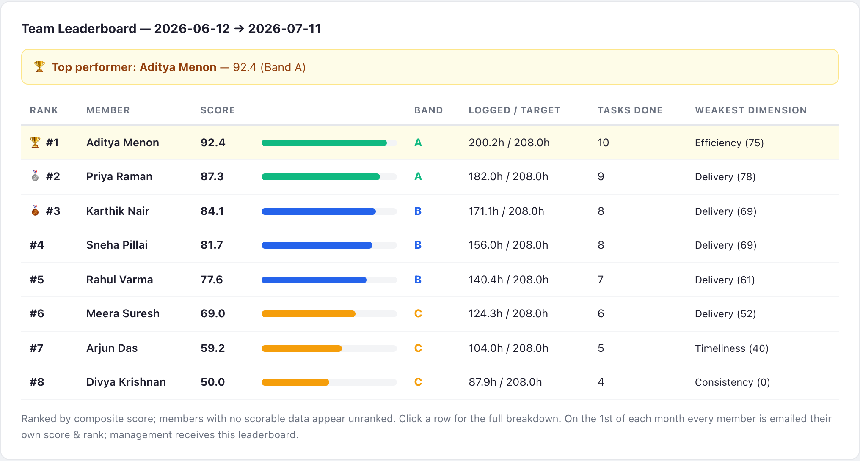Click the 156.0h / 208.0h logged value
860x461 pixels.
(508, 245)
